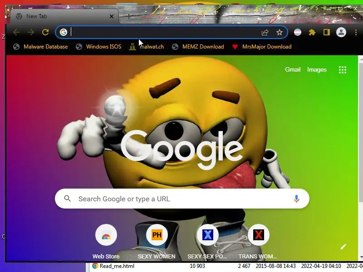Toggle the side panel icon

point(326,32)
